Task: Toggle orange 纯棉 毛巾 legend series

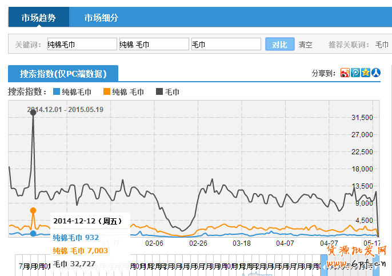Action: tap(123, 91)
